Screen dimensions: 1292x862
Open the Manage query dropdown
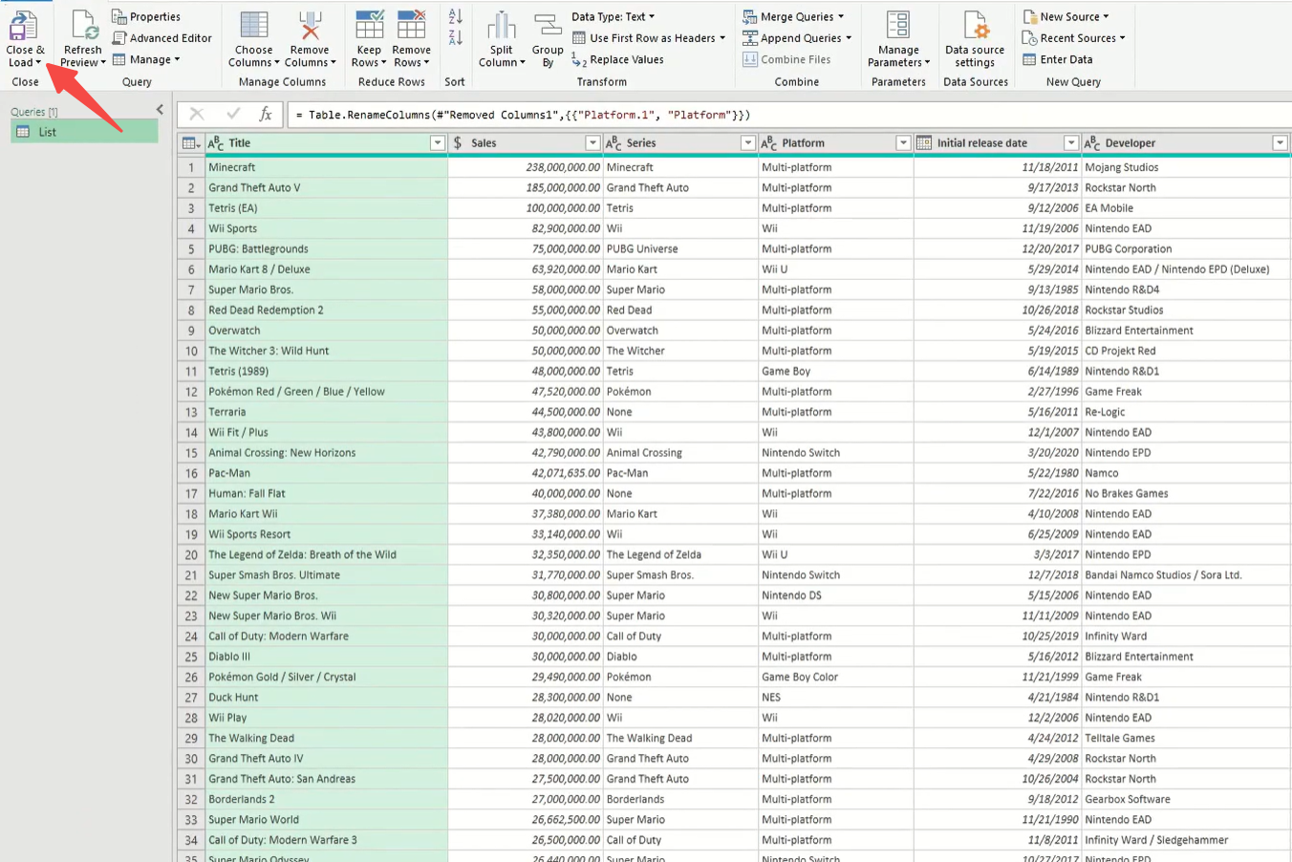tap(146, 59)
